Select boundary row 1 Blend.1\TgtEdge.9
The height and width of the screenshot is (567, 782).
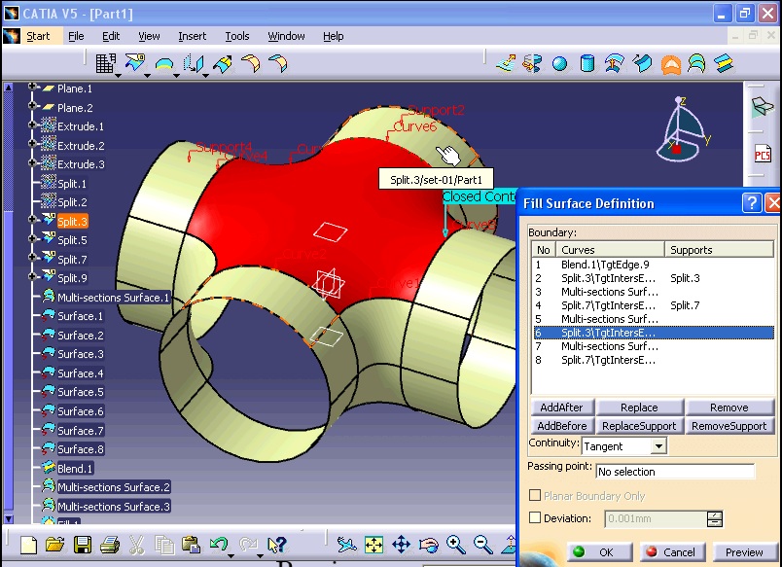tap(654, 265)
